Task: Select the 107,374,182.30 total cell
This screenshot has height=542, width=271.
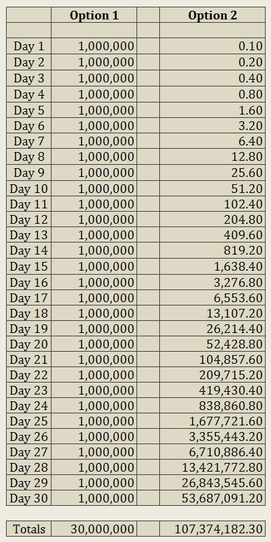Action: coord(212,529)
